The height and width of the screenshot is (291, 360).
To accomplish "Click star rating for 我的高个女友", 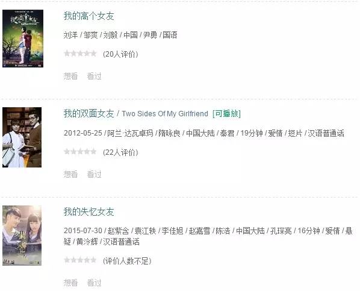I will click(x=80, y=54).
